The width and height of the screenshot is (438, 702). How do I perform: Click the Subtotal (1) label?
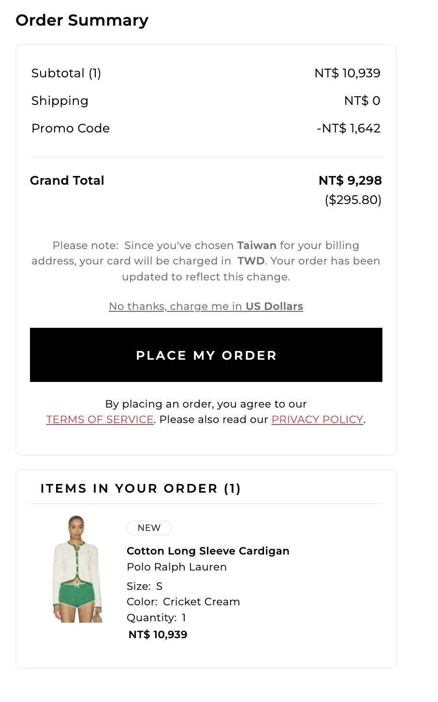[66, 73]
